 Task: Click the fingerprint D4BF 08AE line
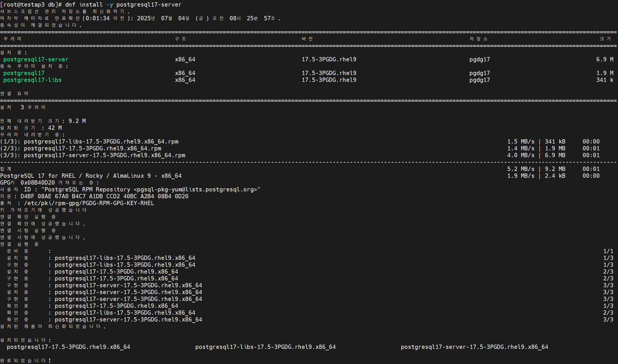[104, 196]
